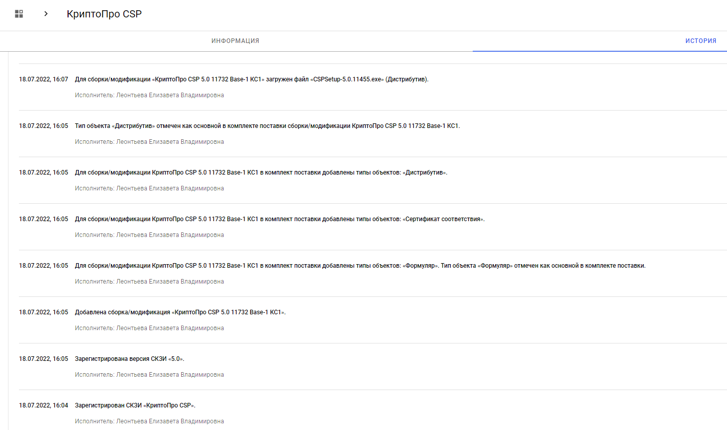
Task: Click Исполнитель line under добавлены типы объектов: «Дистрибутив»
Action: coord(149,188)
